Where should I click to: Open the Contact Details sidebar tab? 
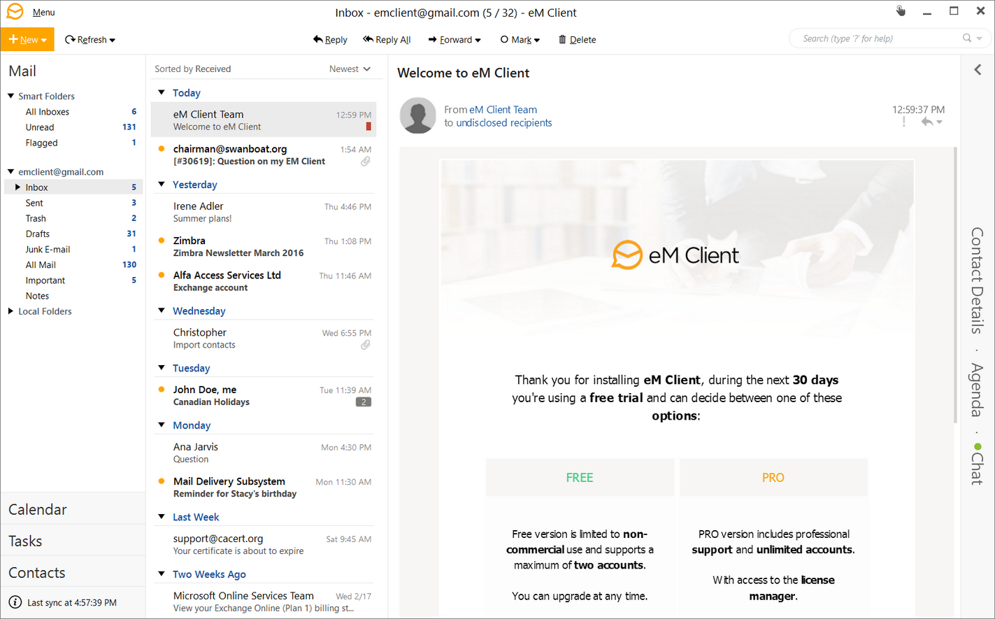point(978,280)
